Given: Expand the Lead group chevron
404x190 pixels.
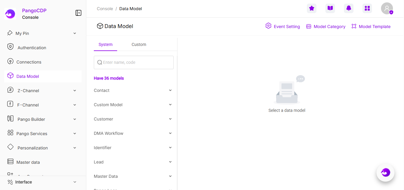Looking at the screenshot, I should tap(170, 162).
